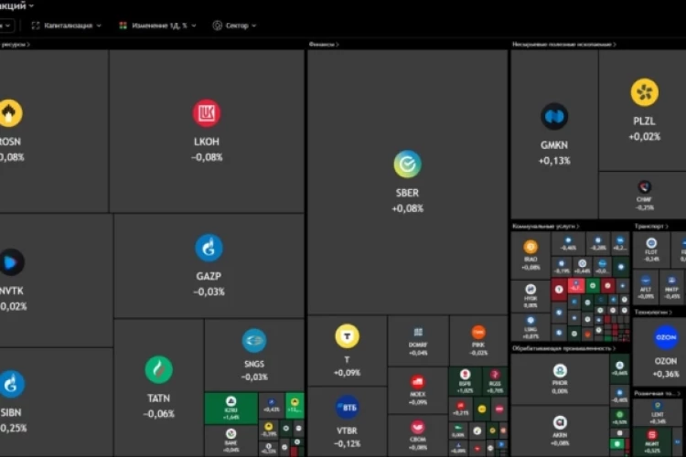Click the VTB blue ВТБ logo

click(x=347, y=407)
